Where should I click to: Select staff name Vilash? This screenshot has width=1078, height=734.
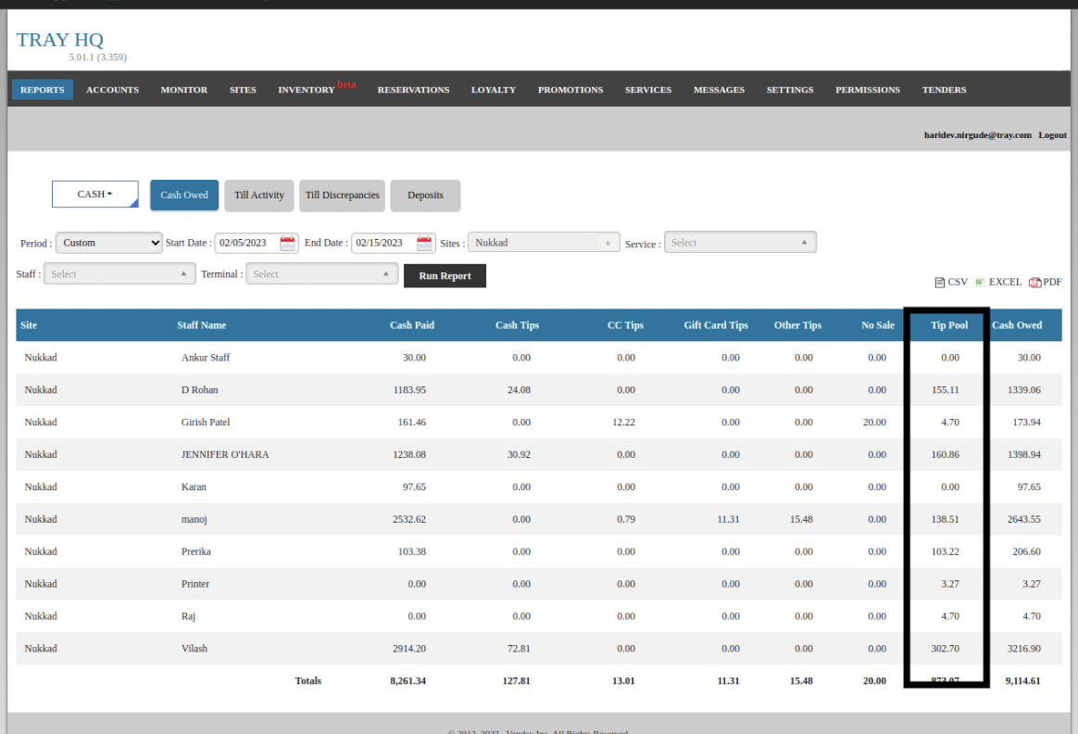click(194, 648)
